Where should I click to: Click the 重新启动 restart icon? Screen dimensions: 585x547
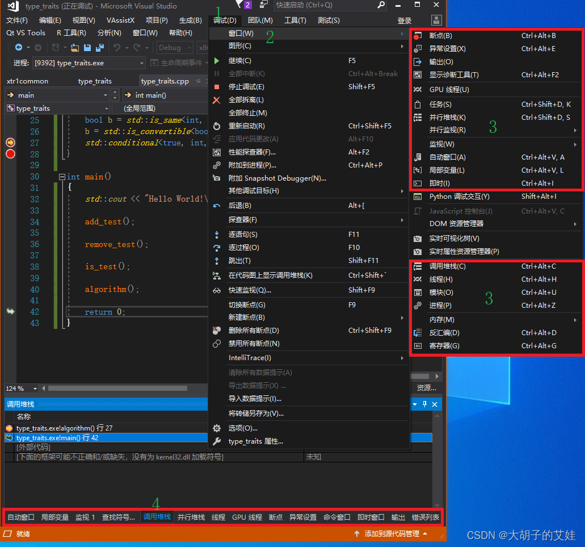216,126
